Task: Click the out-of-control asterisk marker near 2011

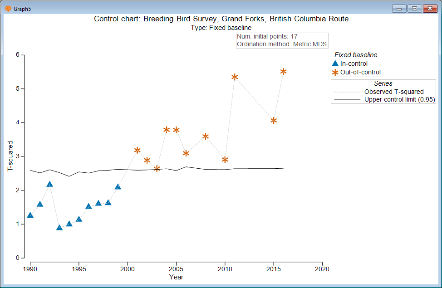Action: point(234,77)
